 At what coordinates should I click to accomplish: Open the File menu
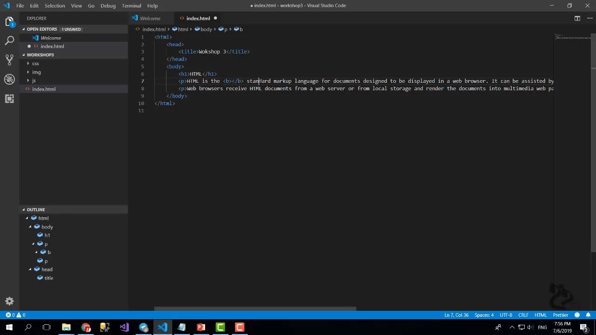pos(20,6)
